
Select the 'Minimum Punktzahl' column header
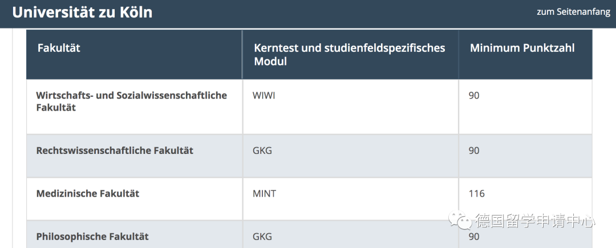(522, 48)
